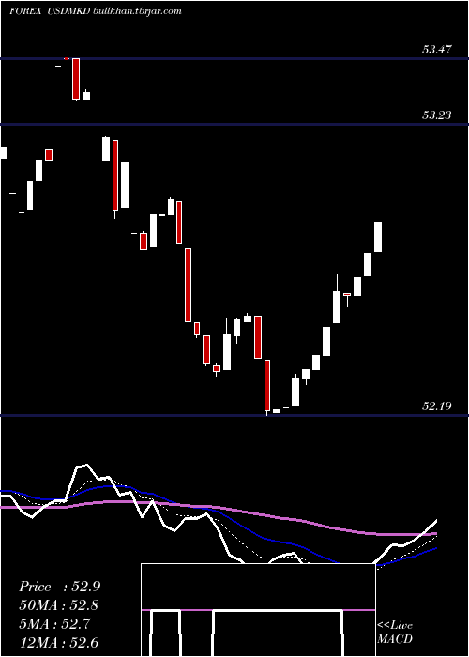Click the 50MA : 52.8 readout
Image resolution: width=469 pixels, height=657 pixels.
tap(59, 605)
